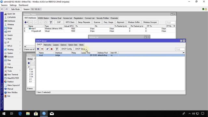Switch to DHCP Leases tab

(56, 45)
